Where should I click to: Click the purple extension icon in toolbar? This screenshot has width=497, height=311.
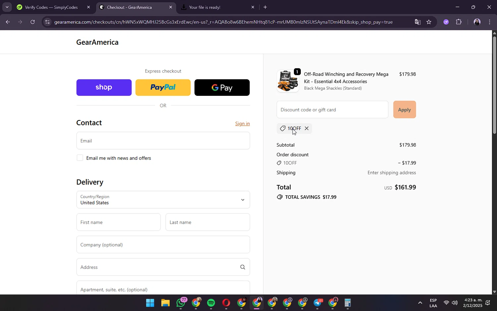tap(446, 22)
